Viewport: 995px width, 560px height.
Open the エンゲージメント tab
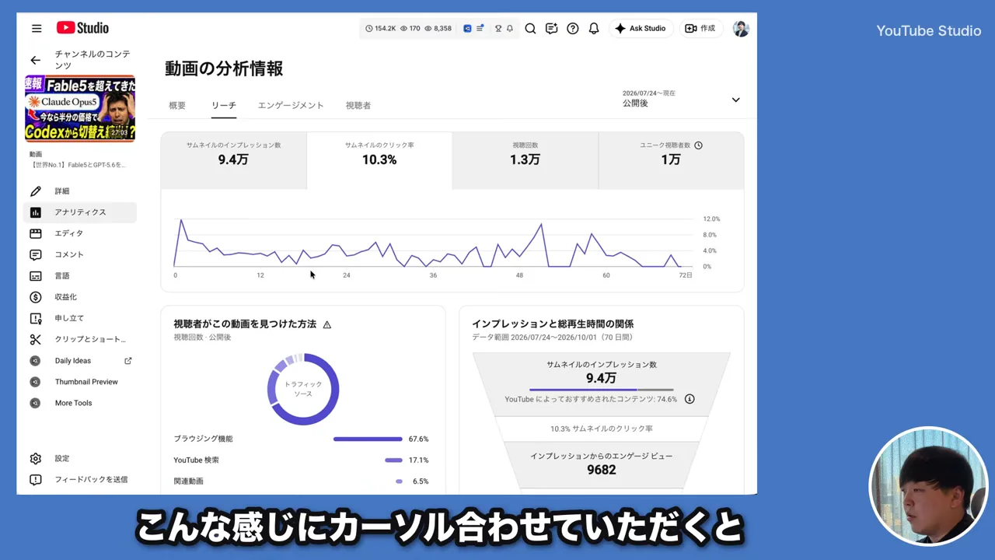coord(291,105)
